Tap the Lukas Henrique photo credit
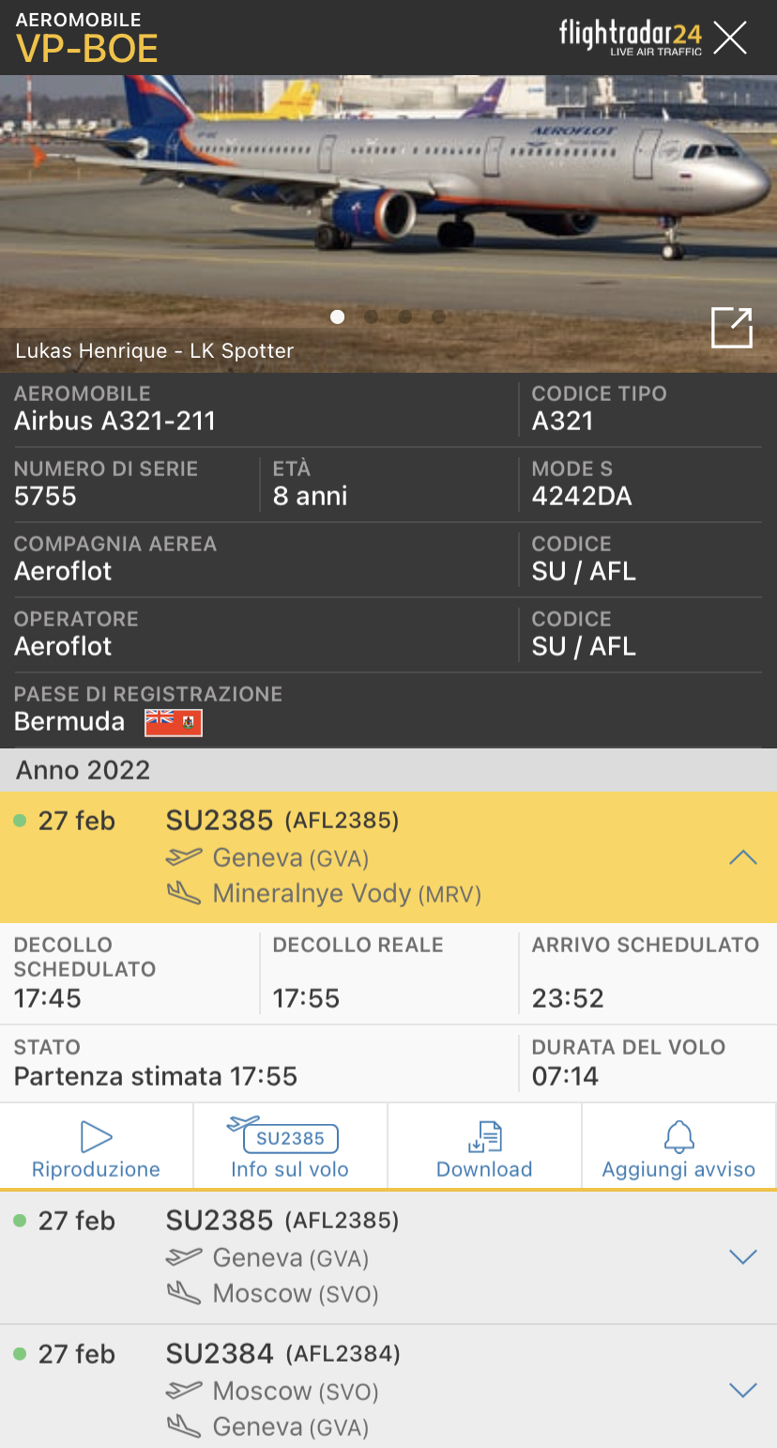 [155, 351]
